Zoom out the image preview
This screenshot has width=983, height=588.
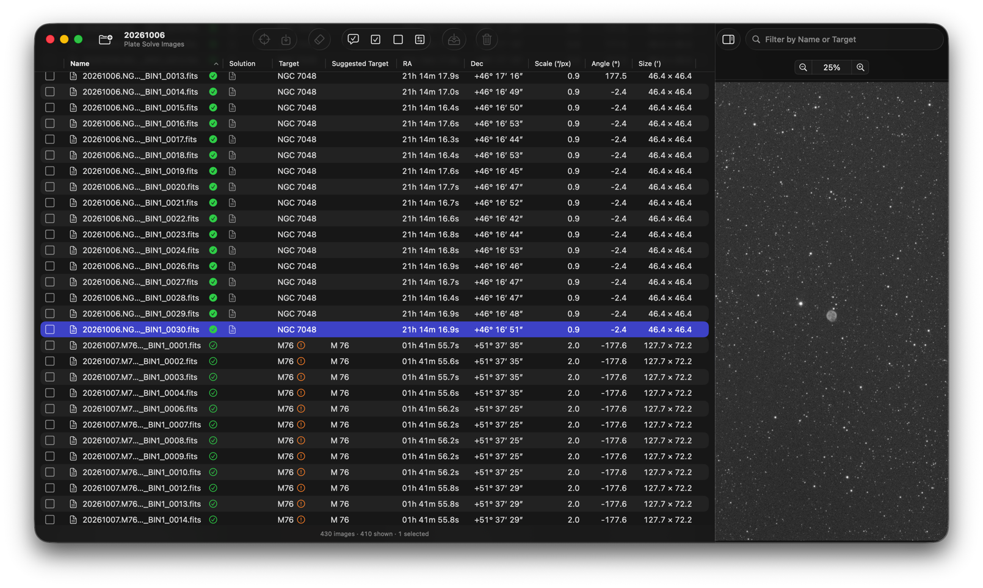point(803,68)
